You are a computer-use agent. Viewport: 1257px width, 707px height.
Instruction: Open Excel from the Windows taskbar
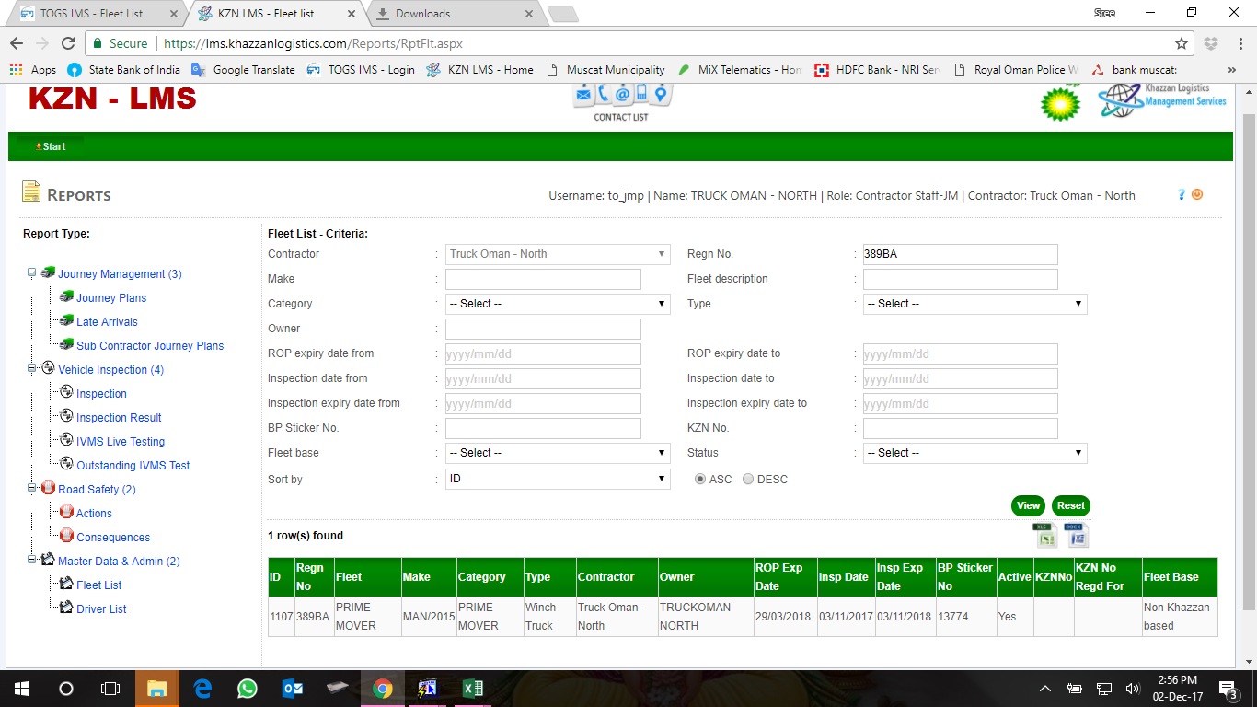coord(472,689)
